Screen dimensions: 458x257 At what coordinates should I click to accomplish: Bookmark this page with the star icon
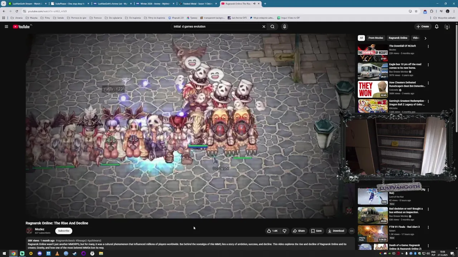416,11
